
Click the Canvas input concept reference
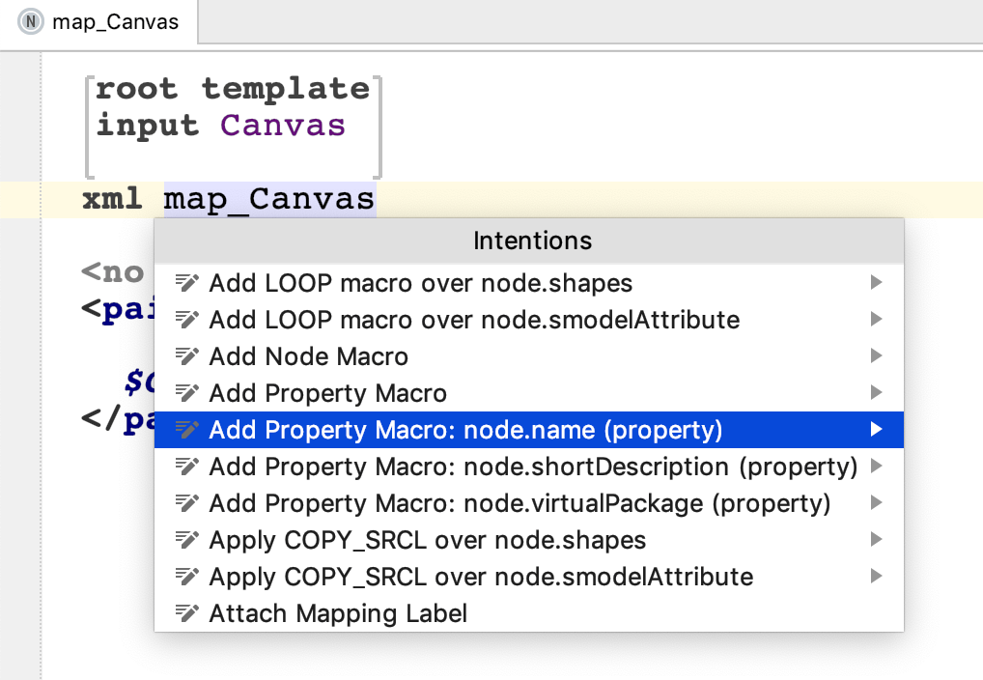283,126
